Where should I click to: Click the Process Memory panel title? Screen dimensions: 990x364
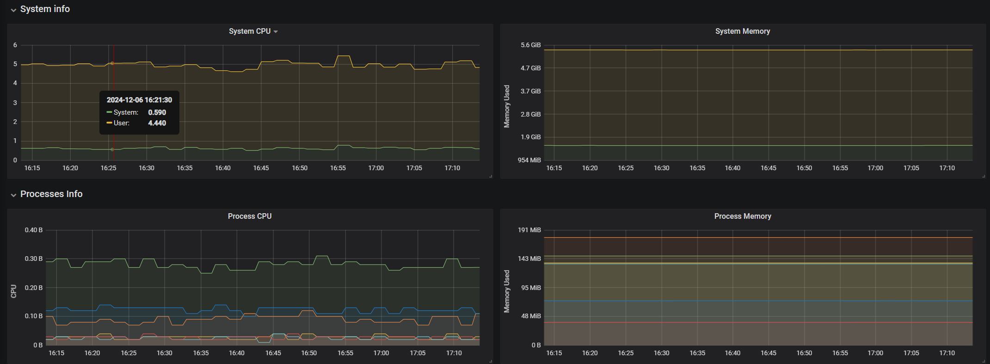(x=742, y=216)
